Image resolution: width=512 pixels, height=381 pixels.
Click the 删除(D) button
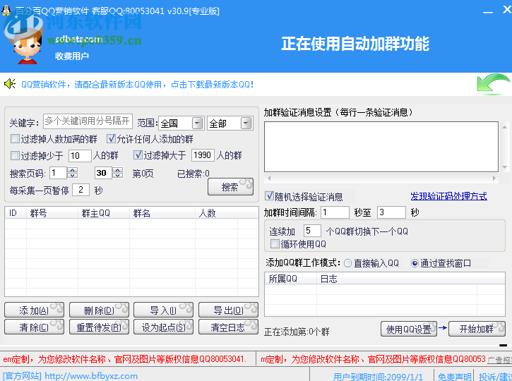(99, 310)
